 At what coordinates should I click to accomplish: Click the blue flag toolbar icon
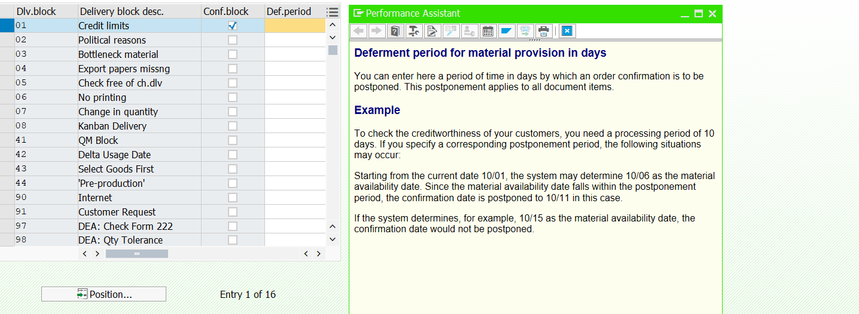click(507, 31)
